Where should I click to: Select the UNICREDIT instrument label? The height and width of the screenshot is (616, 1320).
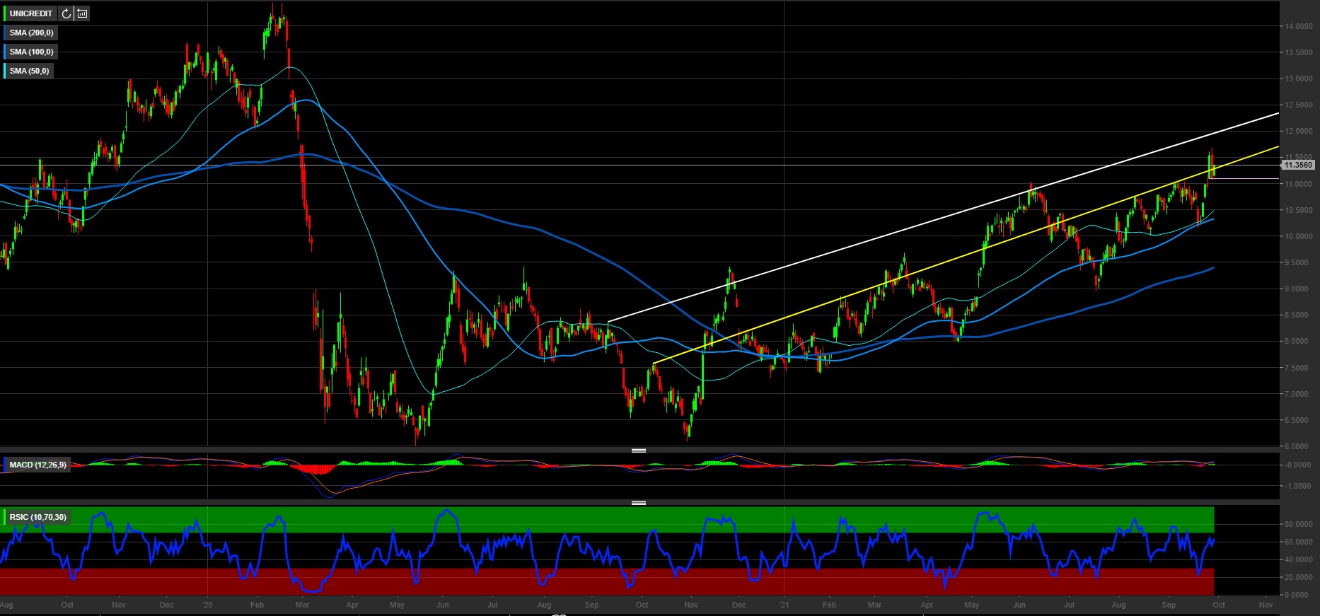(31, 13)
